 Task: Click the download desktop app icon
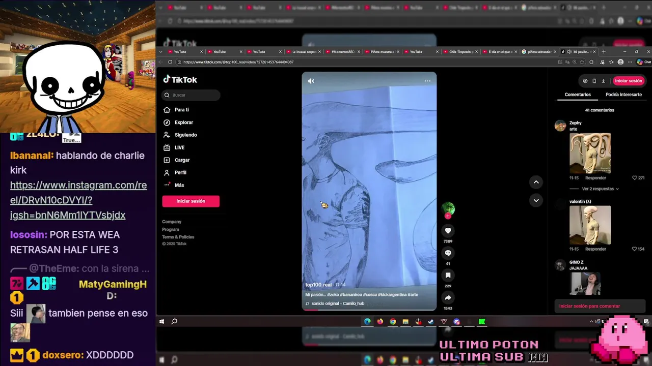click(603, 81)
